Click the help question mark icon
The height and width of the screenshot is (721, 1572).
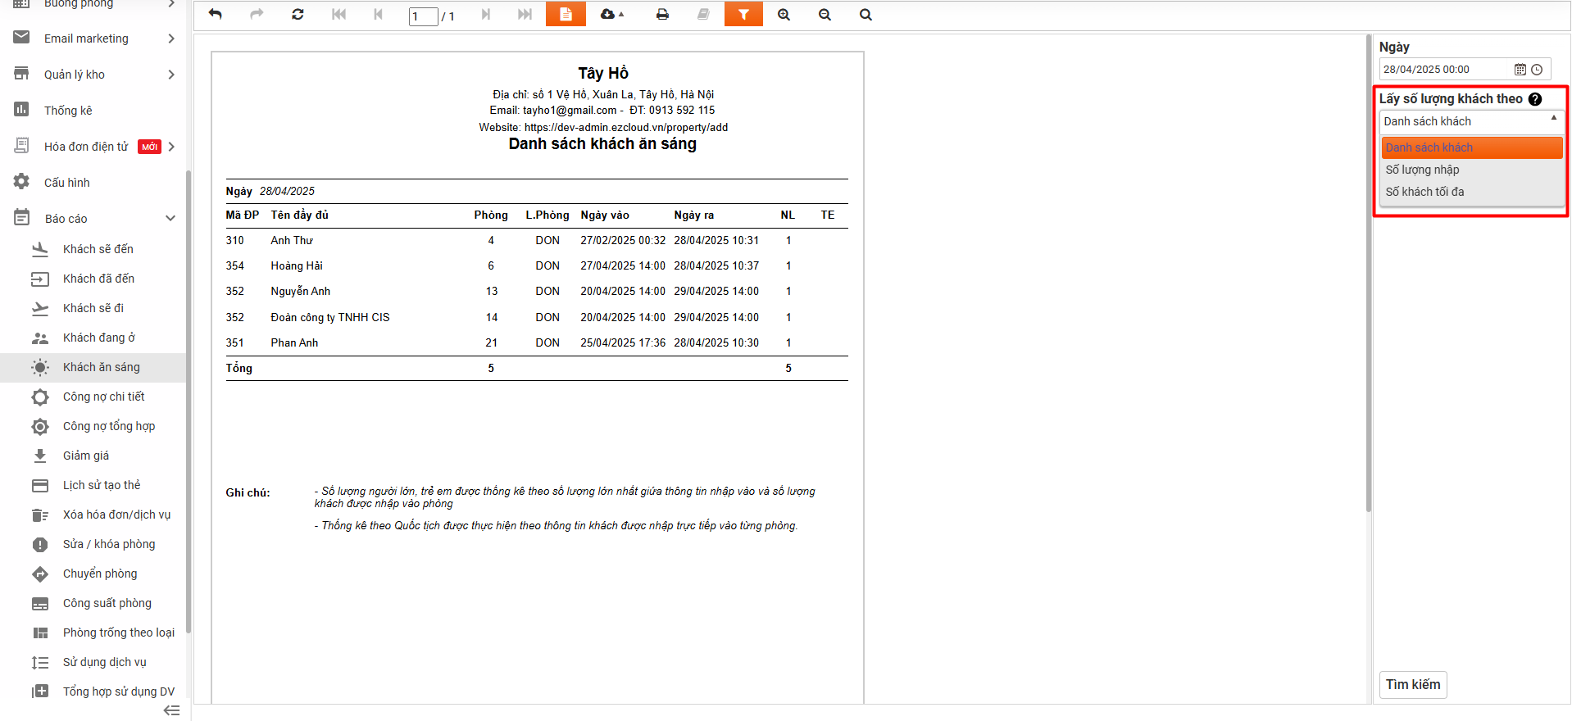point(1535,99)
